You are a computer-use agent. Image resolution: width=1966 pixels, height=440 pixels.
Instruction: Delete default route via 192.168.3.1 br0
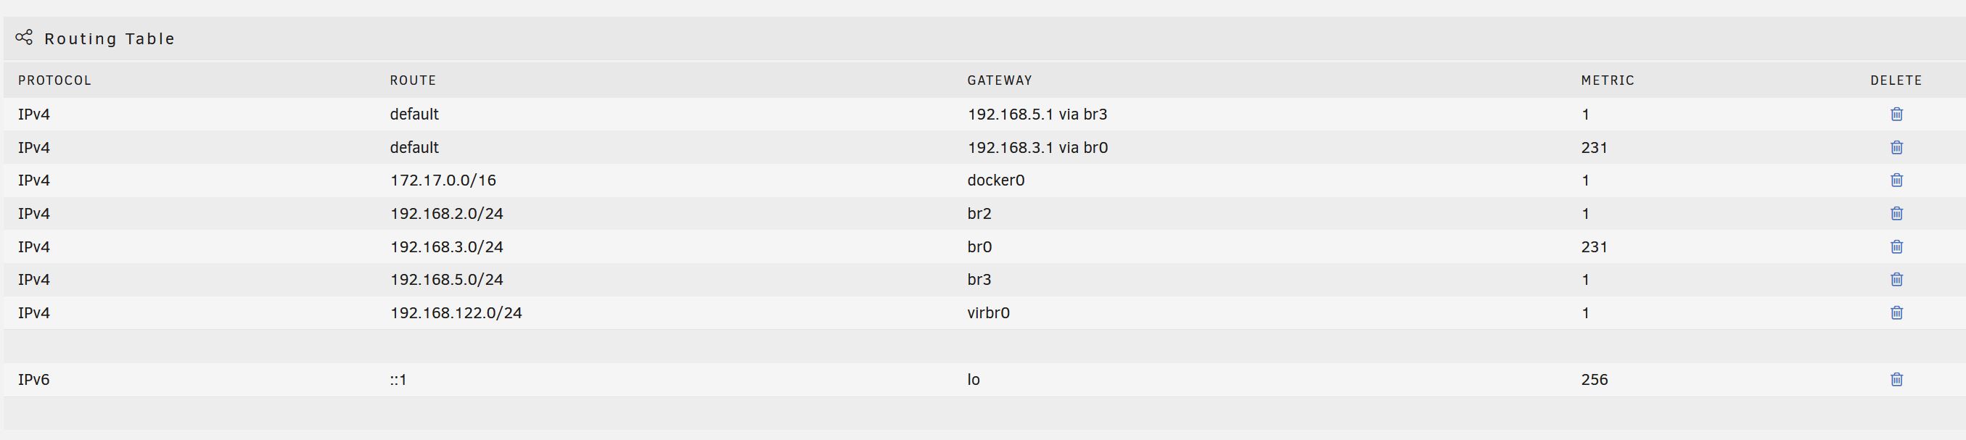[1896, 147]
